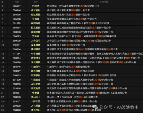
Task: Click stock code 300264
Action: [x=17, y=49]
